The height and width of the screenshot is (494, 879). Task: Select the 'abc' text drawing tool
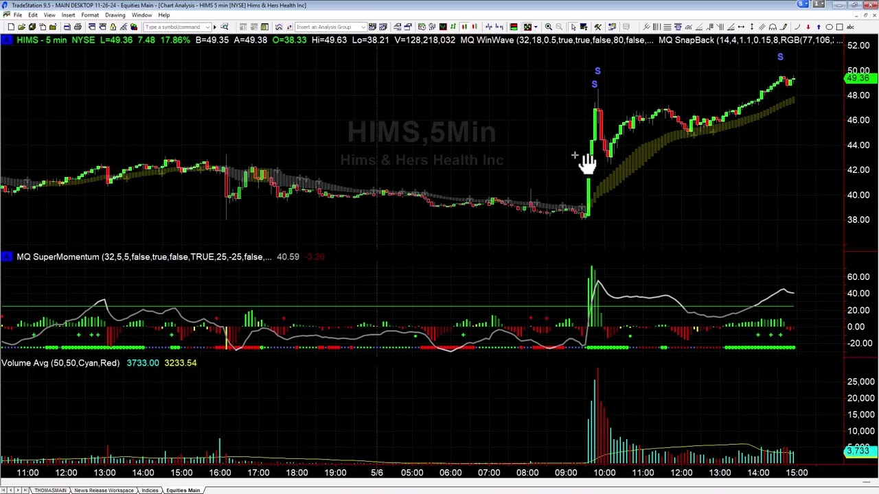click(x=850, y=27)
